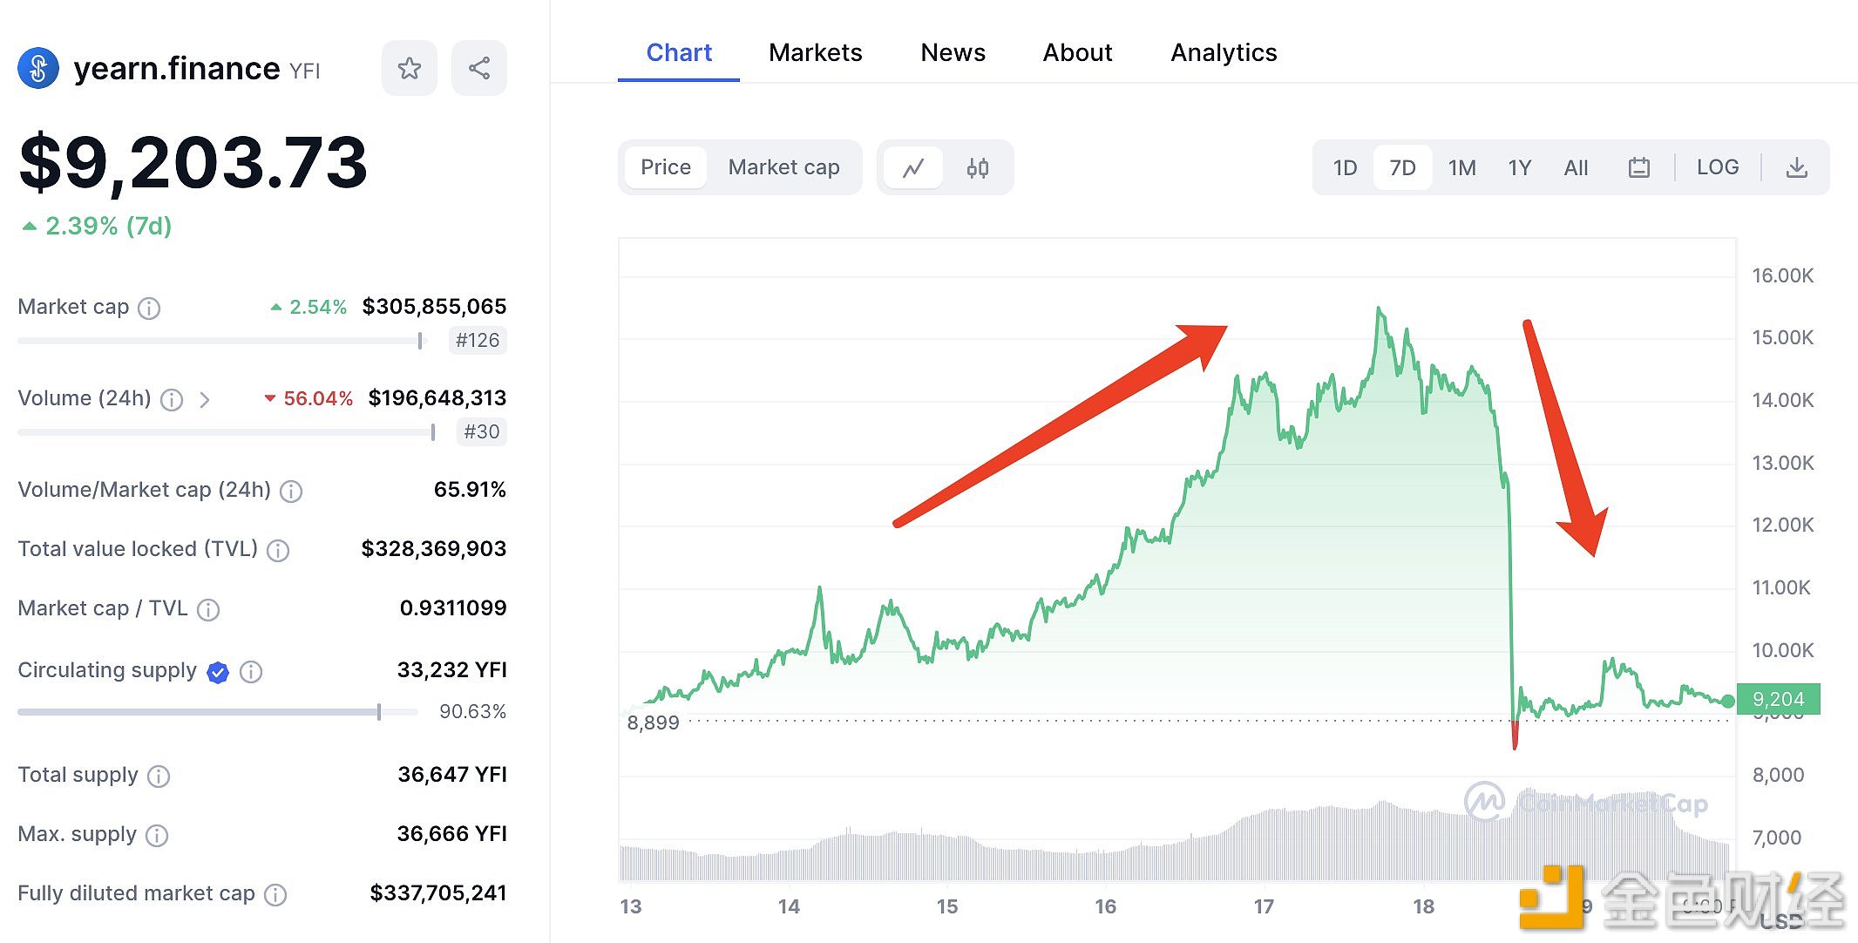
Task: Click the share icon button
Action: 478,68
